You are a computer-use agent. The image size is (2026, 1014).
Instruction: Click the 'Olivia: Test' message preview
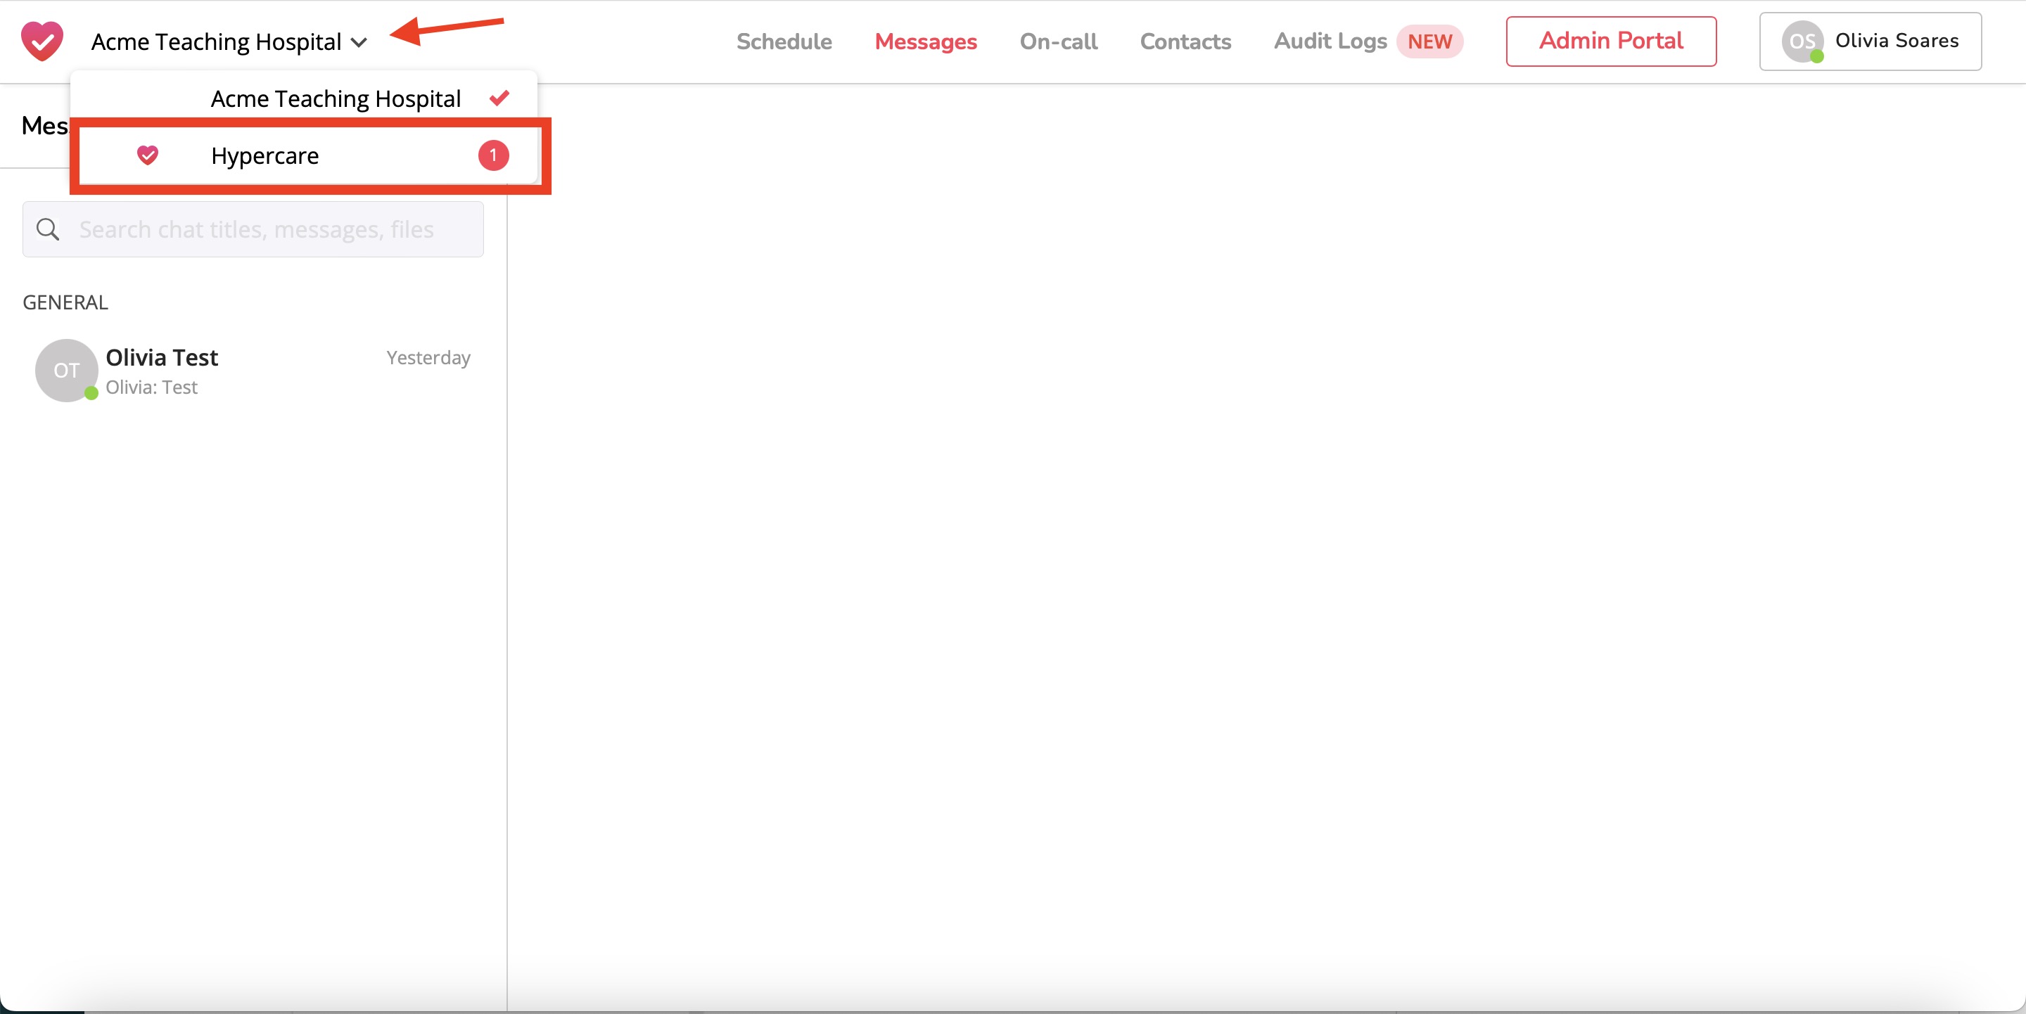point(152,387)
